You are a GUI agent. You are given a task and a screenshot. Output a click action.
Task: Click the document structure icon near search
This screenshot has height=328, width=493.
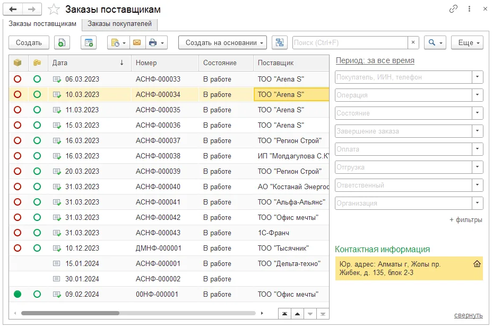pos(280,43)
